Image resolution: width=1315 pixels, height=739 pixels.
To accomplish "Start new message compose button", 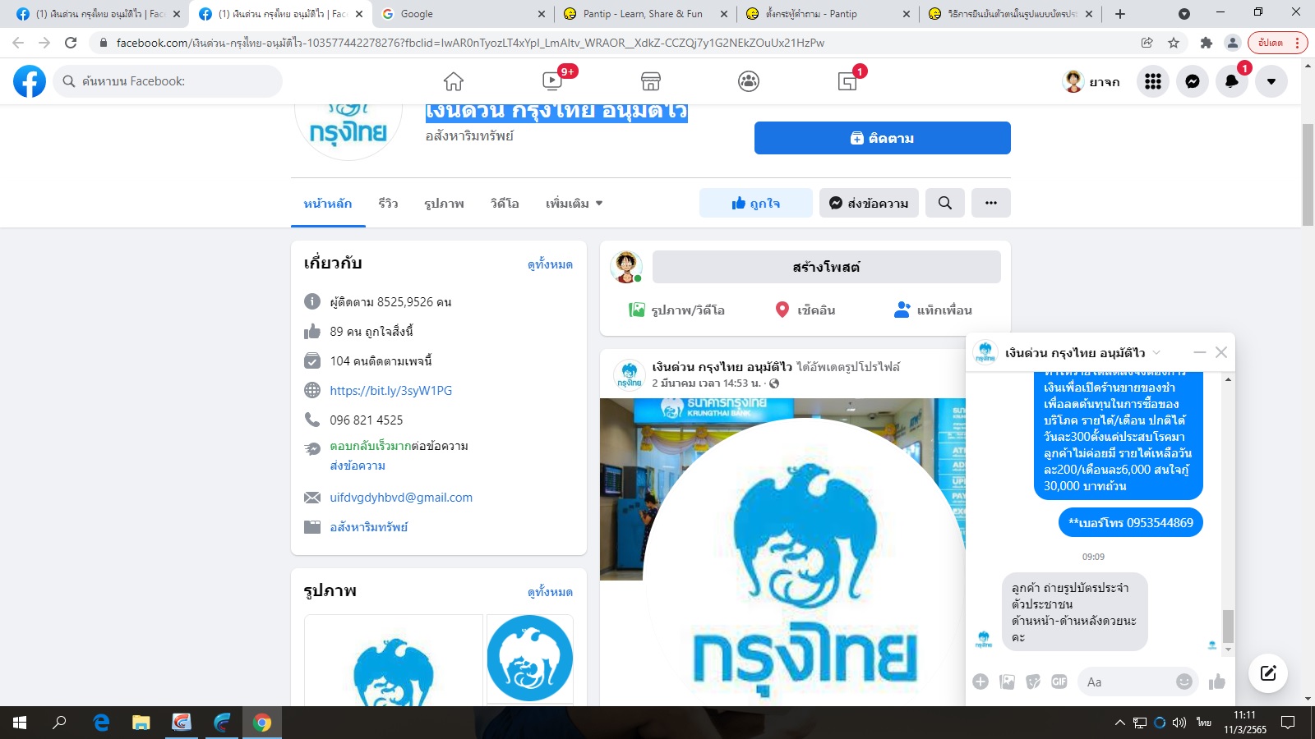I will pyautogui.click(x=1268, y=673).
